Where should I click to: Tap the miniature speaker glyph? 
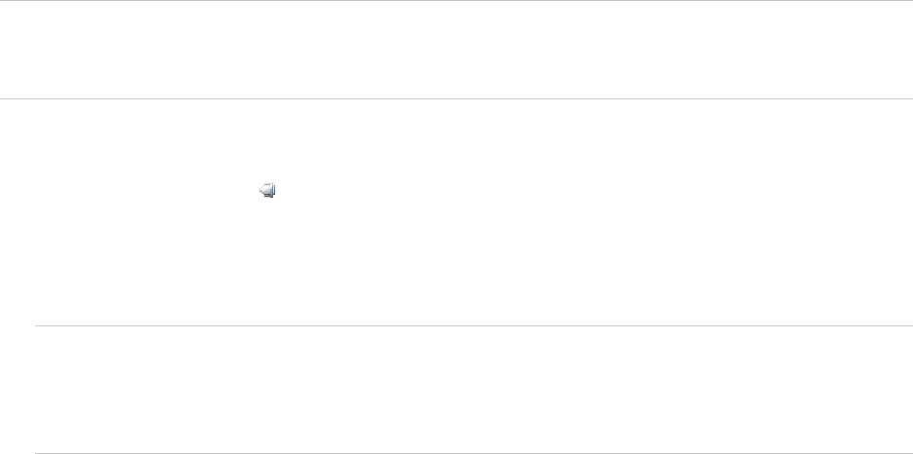pyautogui.click(x=268, y=192)
